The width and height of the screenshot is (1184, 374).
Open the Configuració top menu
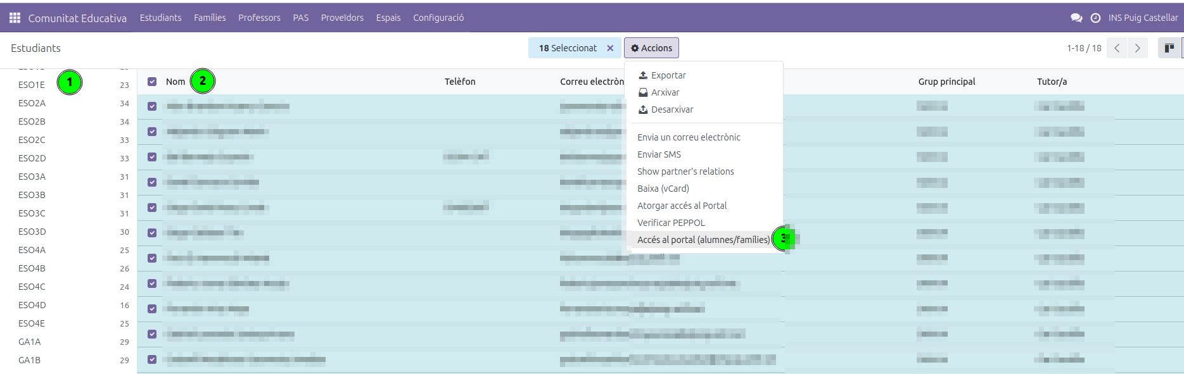[438, 18]
